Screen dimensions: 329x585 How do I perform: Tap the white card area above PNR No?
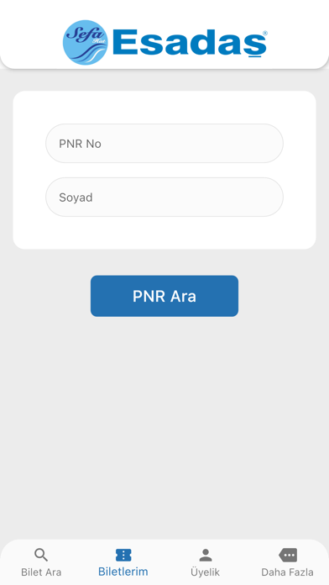(x=164, y=108)
